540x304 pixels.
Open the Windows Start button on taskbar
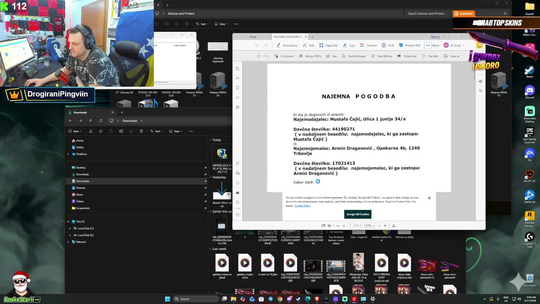167,299
